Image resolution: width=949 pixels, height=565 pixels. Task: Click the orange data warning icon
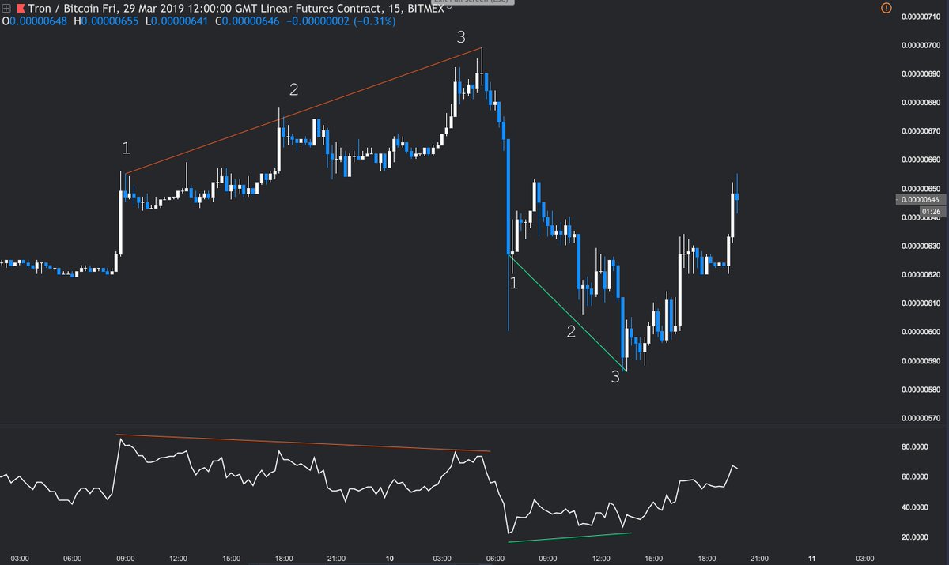point(885,9)
